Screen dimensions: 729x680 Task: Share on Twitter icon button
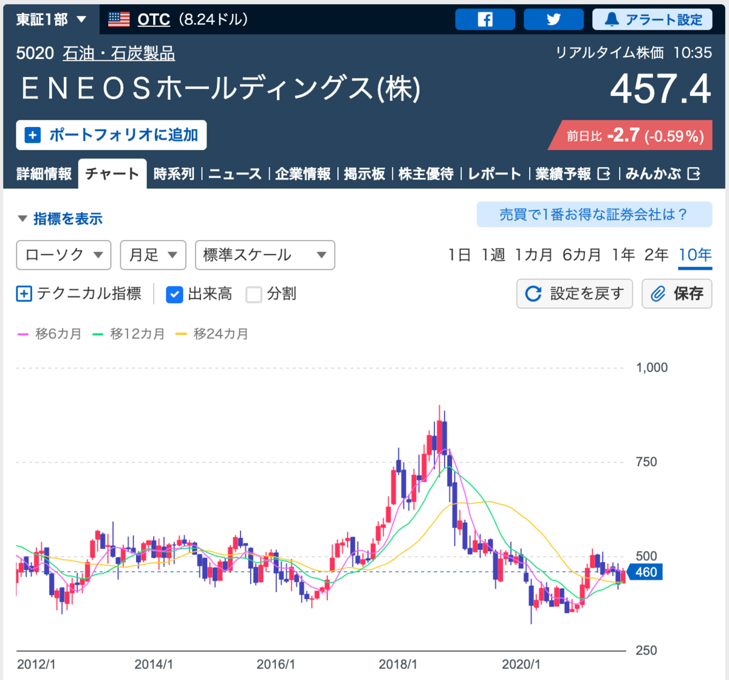[553, 19]
